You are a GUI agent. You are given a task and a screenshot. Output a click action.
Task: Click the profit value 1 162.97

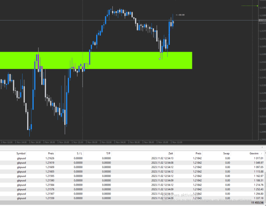pyautogui.click(x=259, y=176)
